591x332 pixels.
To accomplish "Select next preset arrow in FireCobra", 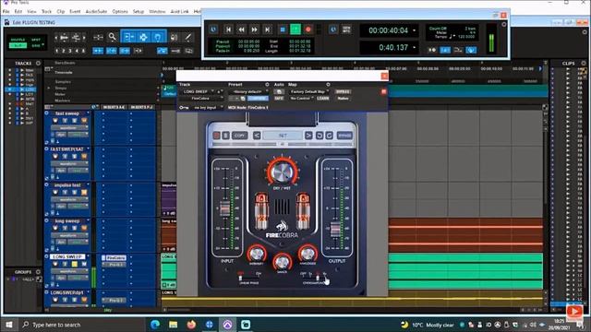I will pos(308,136).
